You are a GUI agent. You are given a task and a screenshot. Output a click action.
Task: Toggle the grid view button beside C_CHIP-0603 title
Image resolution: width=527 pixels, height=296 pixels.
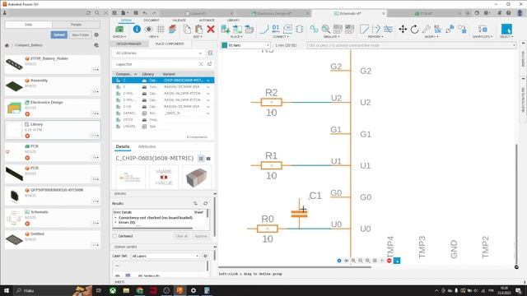point(201,159)
